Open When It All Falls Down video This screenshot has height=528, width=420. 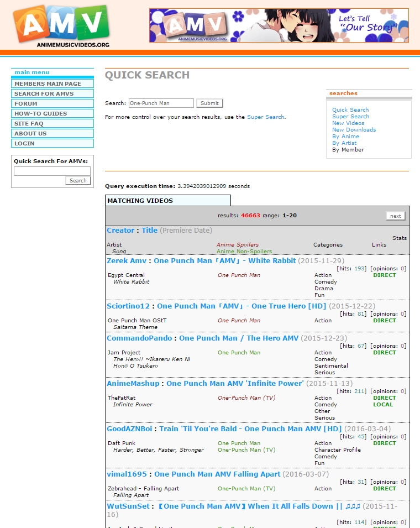tap(259, 506)
